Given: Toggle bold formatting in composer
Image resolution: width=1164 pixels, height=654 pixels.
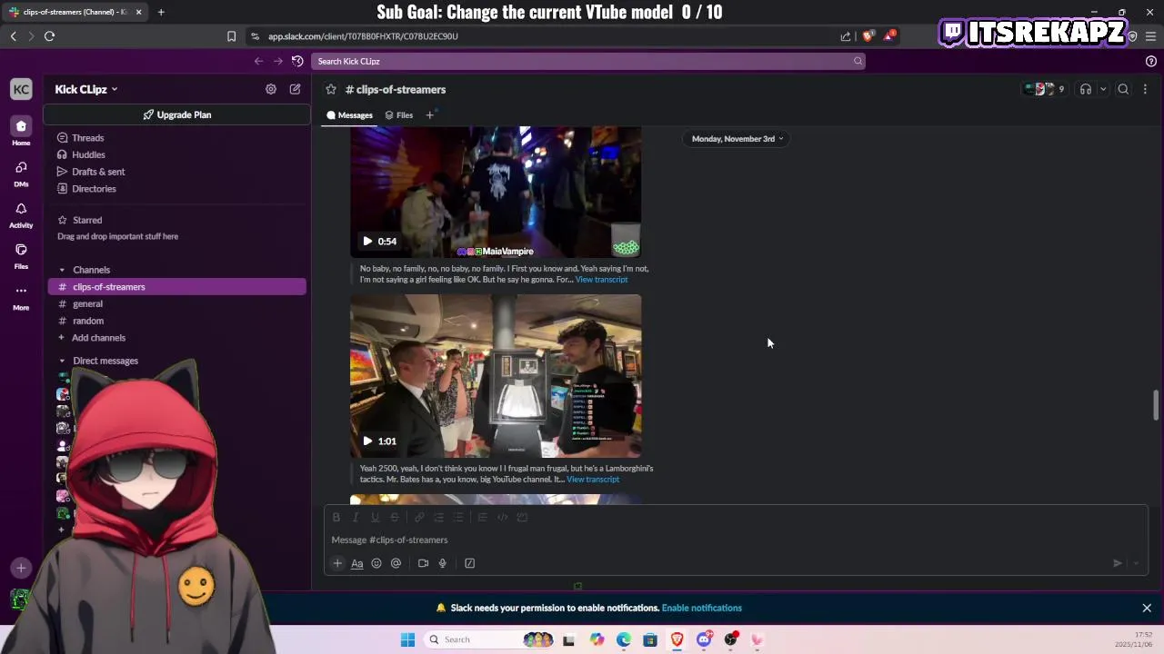Looking at the screenshot, I should coord(336,517).
